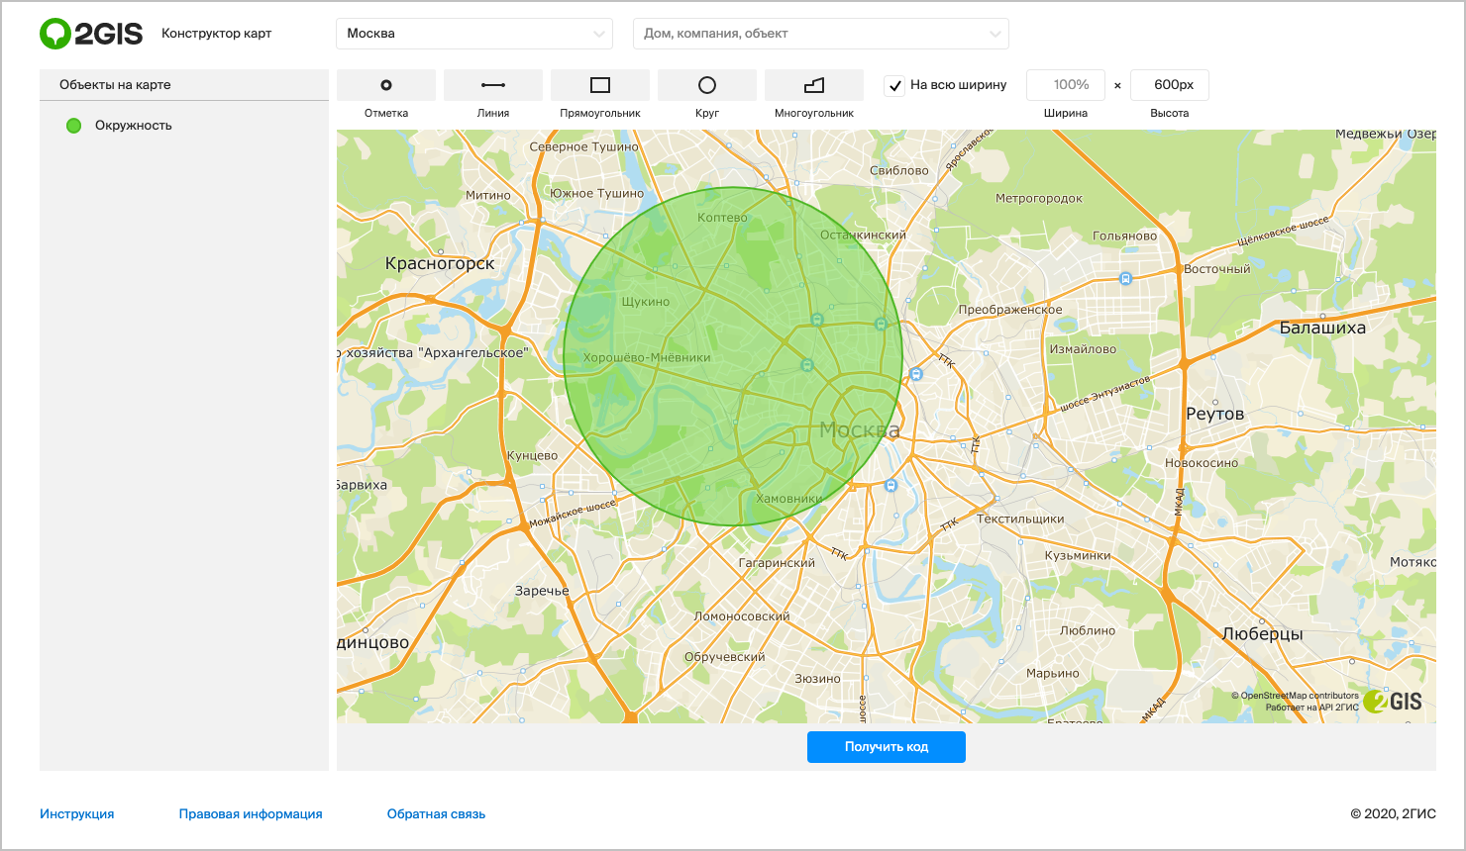1466x851 pixels.
Task: Open the Обратная связь link
Action: click(x=436, y=814)
